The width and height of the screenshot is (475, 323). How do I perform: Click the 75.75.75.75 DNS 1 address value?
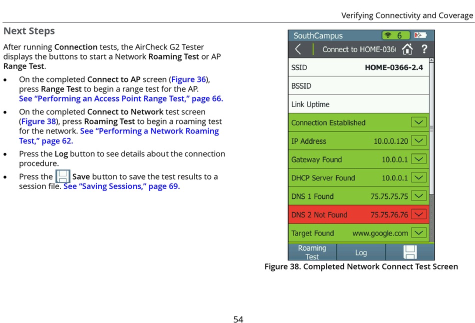pos(389,196)
